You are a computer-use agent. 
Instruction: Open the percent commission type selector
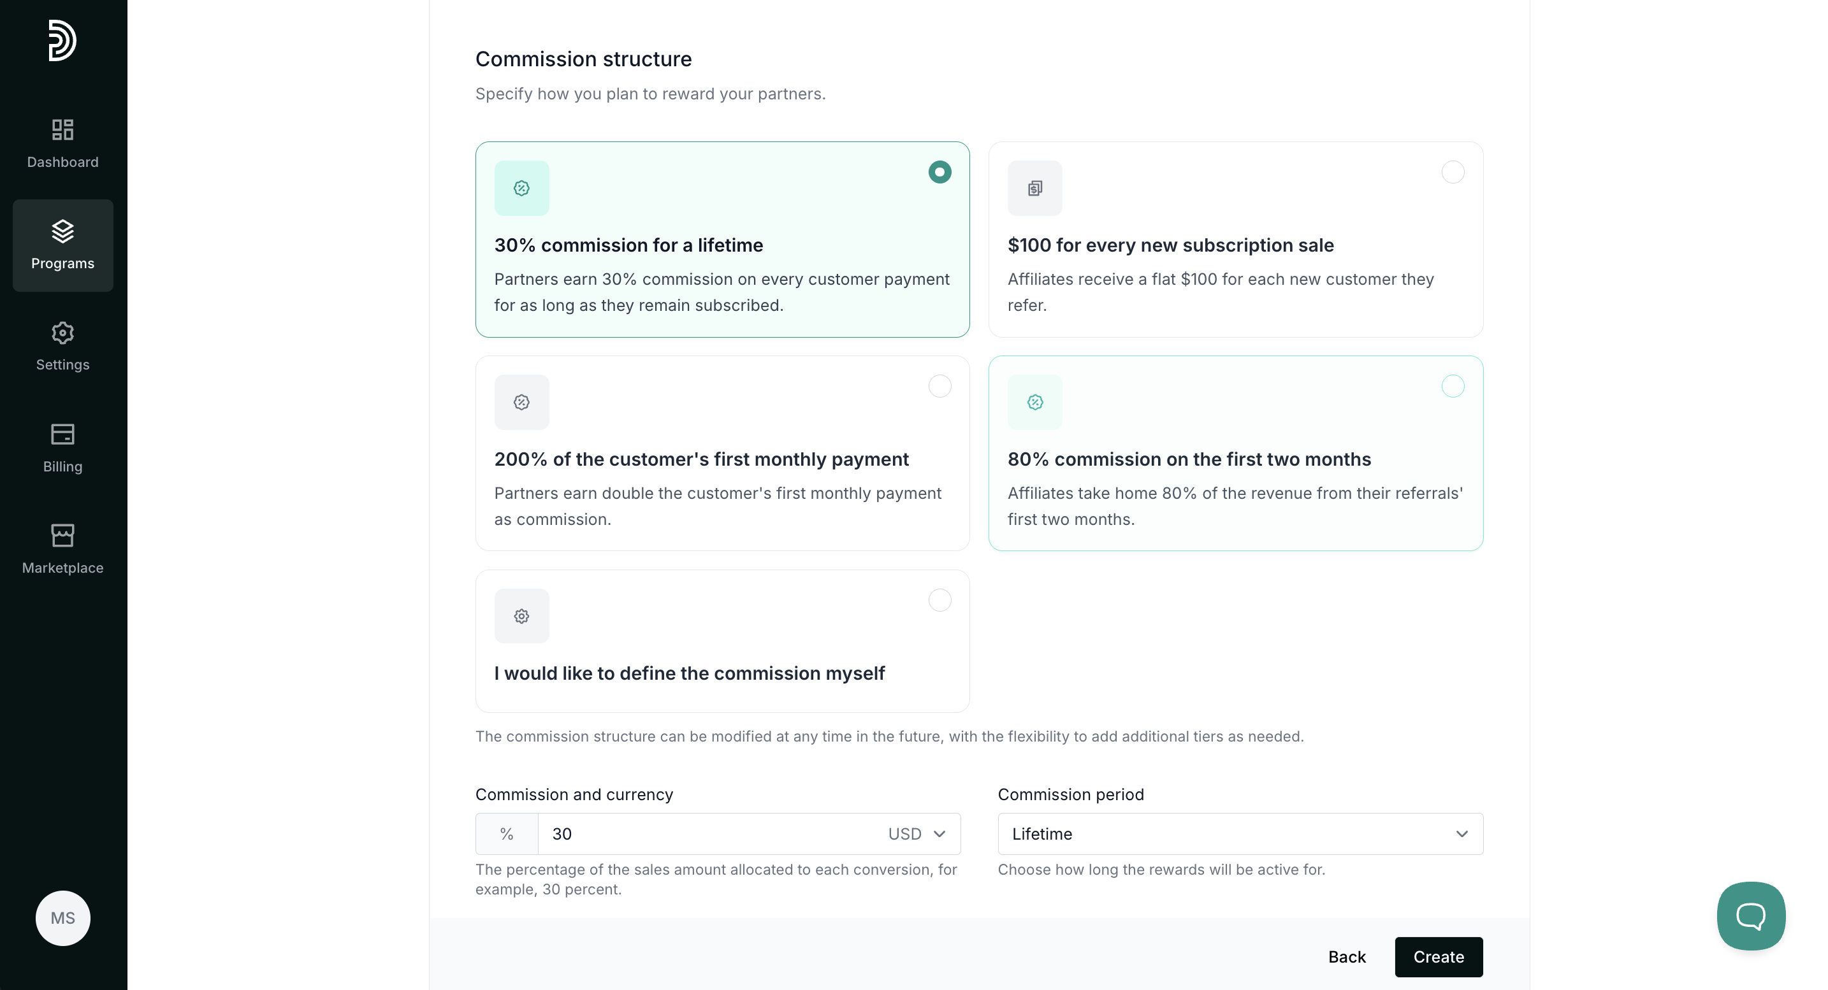pos(507,834)
